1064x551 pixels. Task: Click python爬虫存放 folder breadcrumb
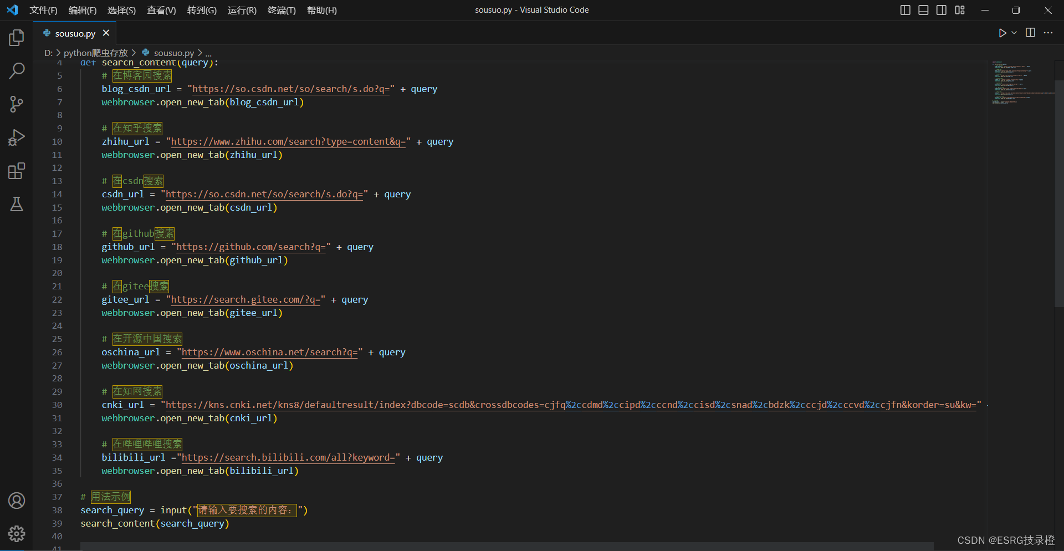(x=95, y=53)
